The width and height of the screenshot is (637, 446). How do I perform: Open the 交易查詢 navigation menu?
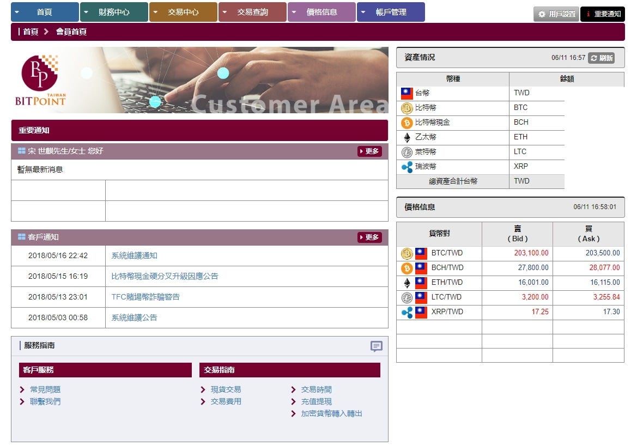click(x=253, y=12)
